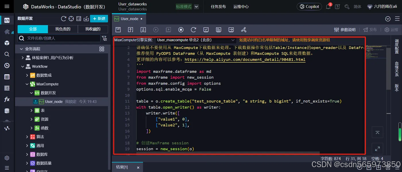The height and width of the screenshot is (172, 402).
Task: Expand the 数据库 folder
Action: pyautogui.click(x=27, y=154)
